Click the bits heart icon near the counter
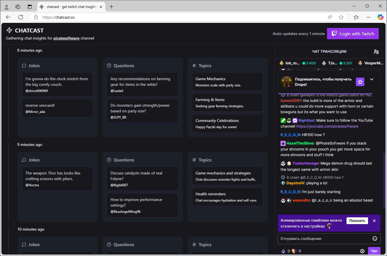 tap(294, 251)
